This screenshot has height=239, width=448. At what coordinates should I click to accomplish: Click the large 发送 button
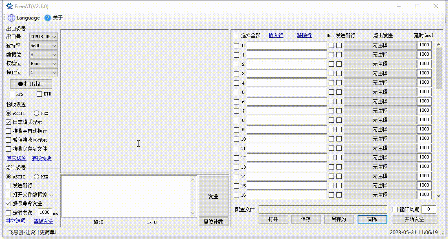[x=213, y=196]
